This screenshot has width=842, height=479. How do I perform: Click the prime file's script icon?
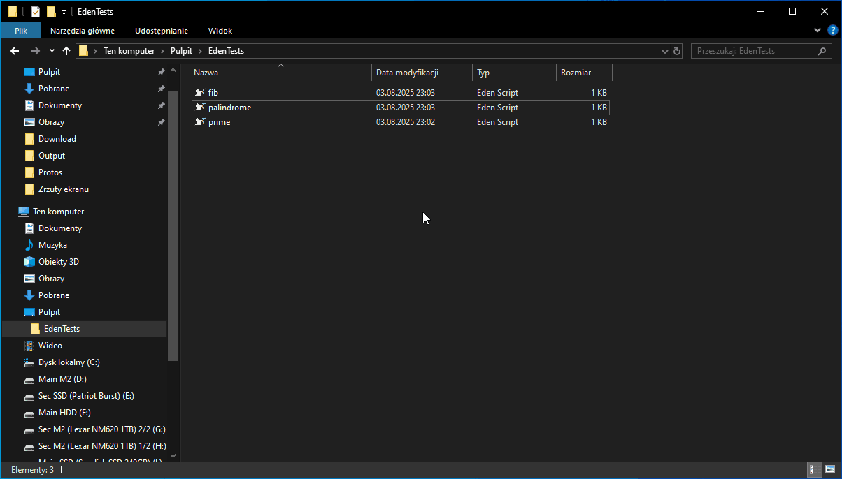199,122
